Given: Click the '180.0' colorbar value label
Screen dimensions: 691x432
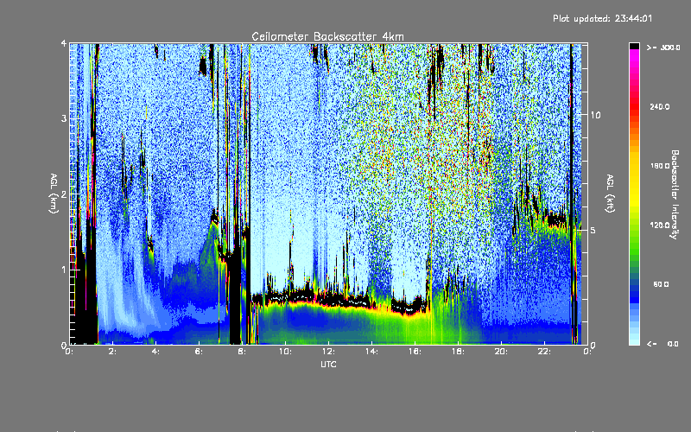Looking at the screenshot, I should [x=660, y=166].
